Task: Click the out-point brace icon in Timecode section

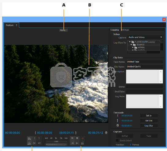Action: [x=117, y=121]
